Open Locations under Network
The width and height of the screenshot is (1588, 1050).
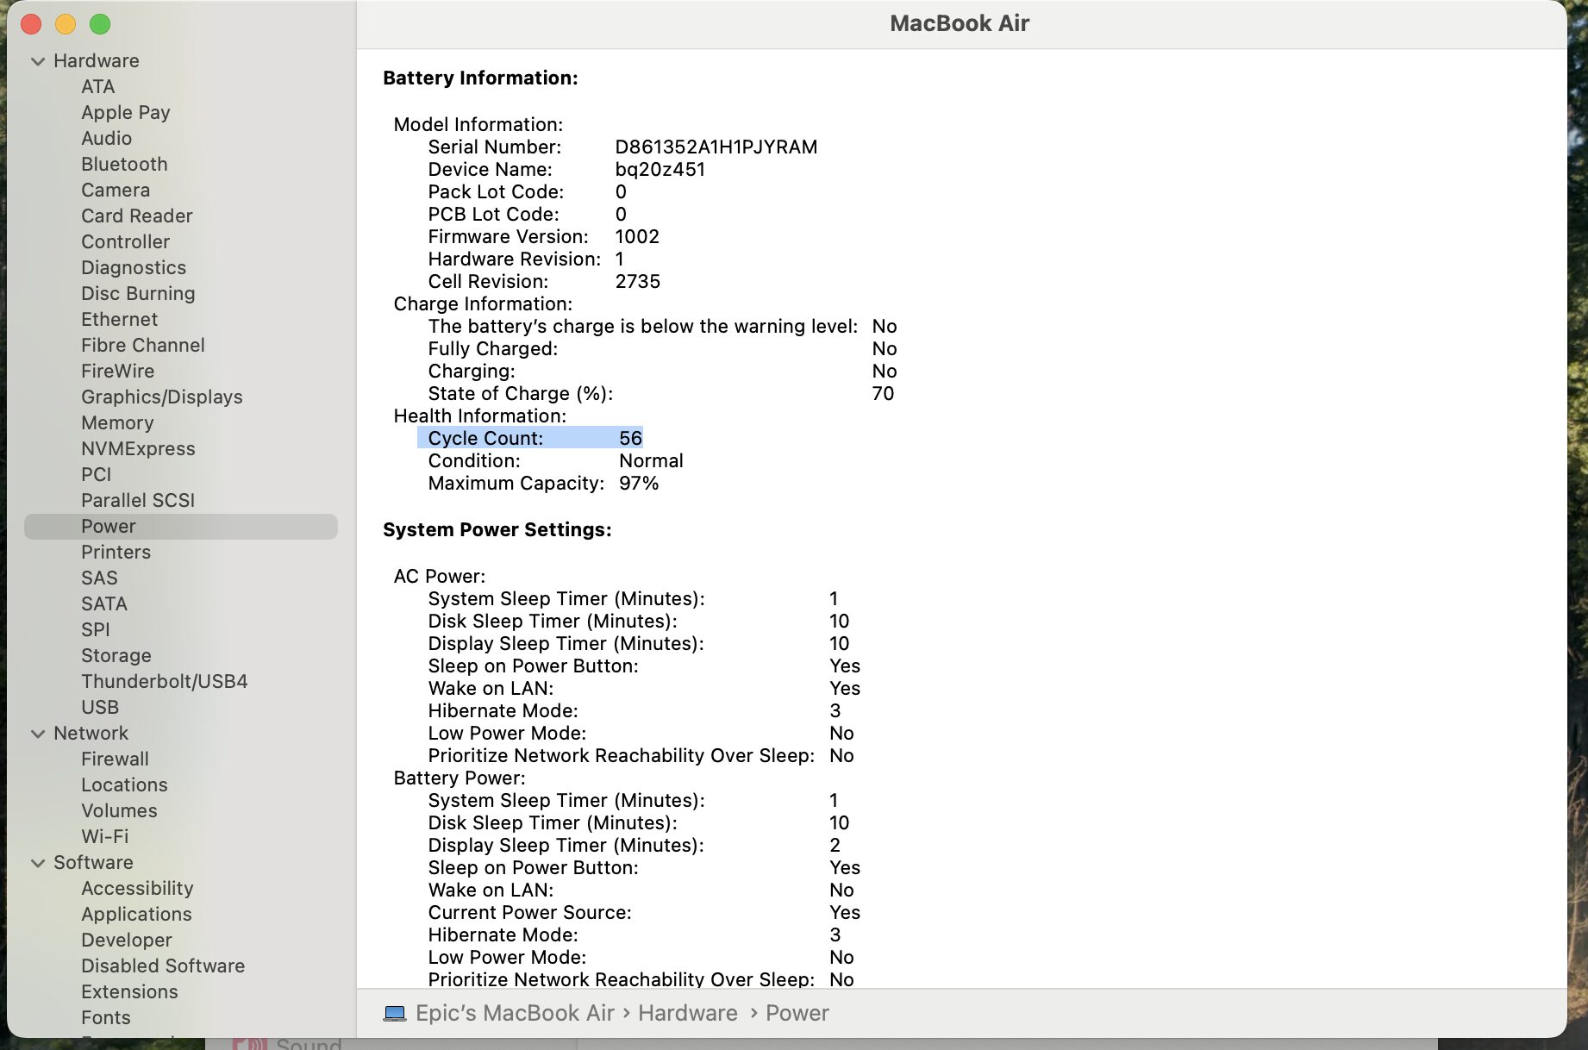click(x=125, y=785)
